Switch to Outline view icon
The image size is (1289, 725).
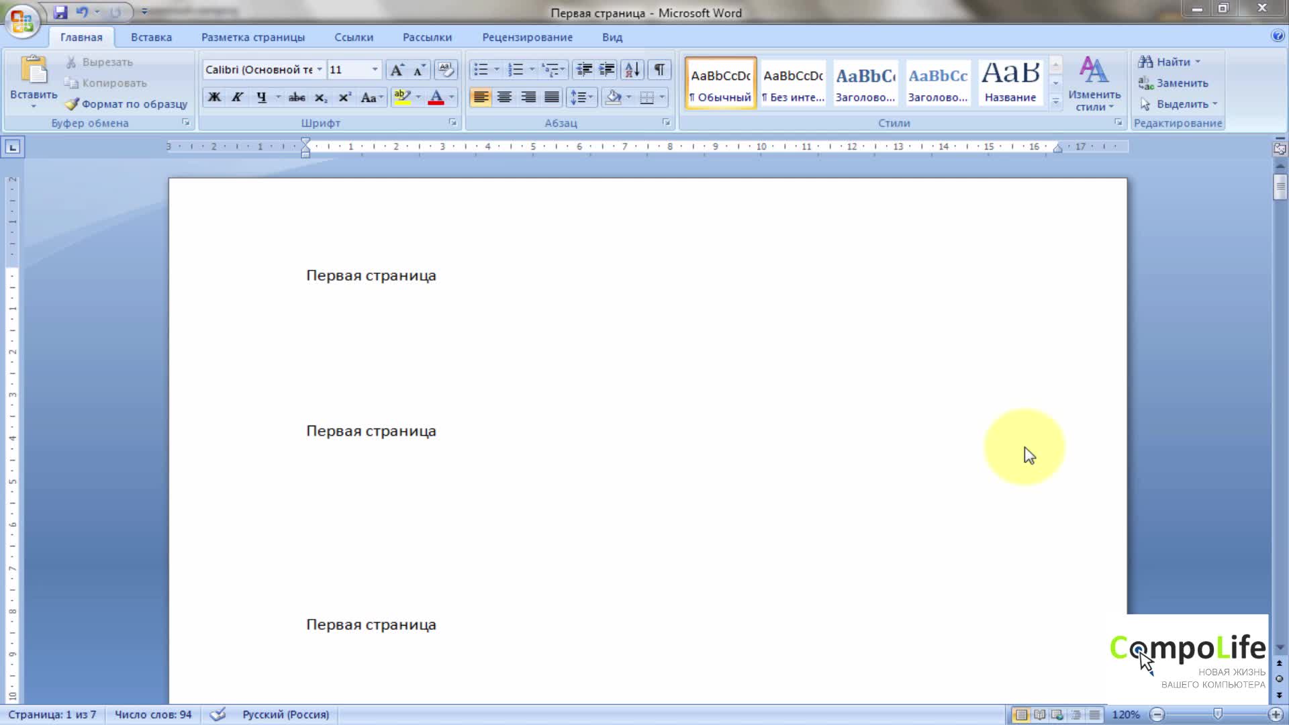pyautogui.click(x=1076, y=715)
